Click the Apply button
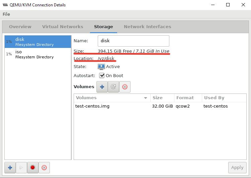The image size is (251, 178). pos(237,168)
